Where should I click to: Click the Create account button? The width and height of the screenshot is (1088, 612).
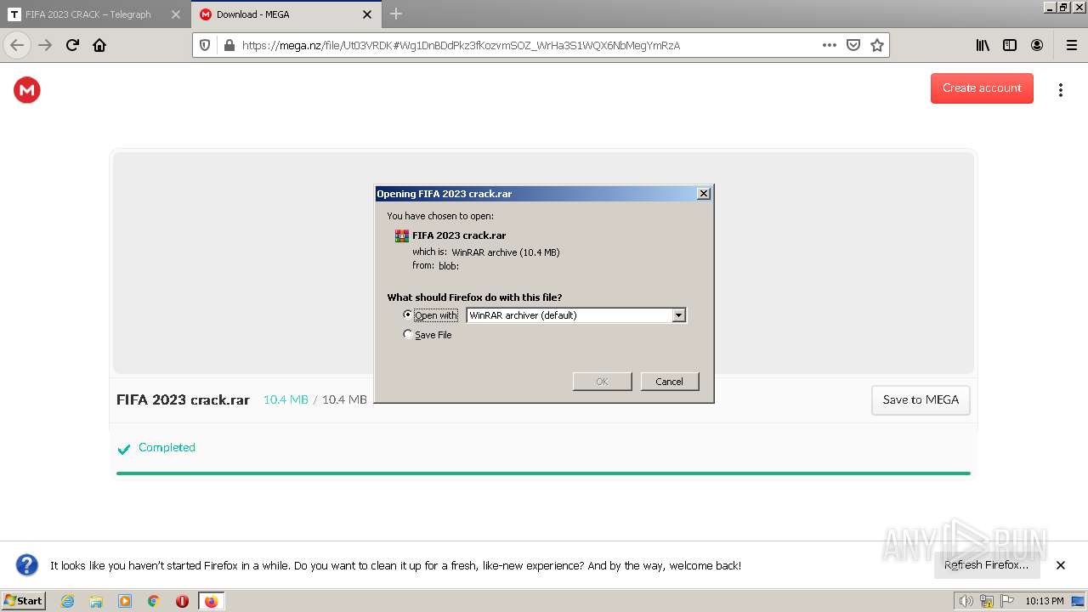[x=982, y=88]
